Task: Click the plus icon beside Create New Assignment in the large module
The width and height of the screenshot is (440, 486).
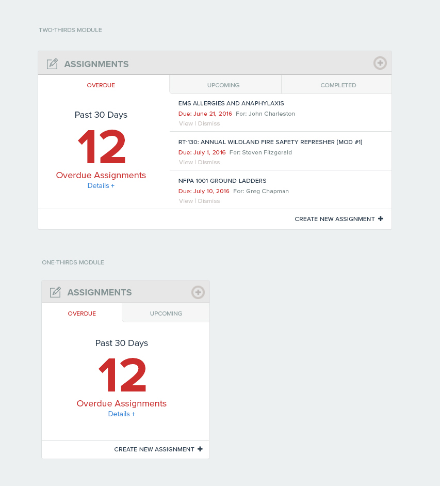Action: coord(381,219)
